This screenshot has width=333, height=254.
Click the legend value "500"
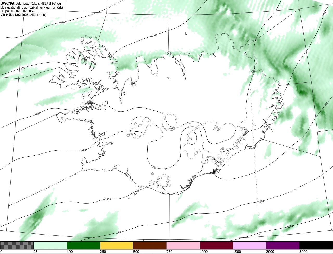tap(137, 252)
